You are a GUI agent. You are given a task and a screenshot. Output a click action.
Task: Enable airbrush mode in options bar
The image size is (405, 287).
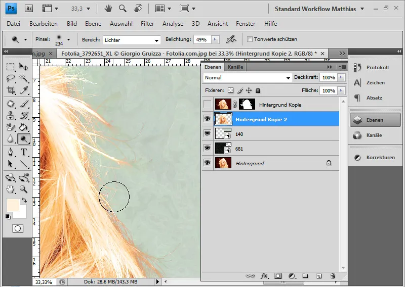pos(231,39)
